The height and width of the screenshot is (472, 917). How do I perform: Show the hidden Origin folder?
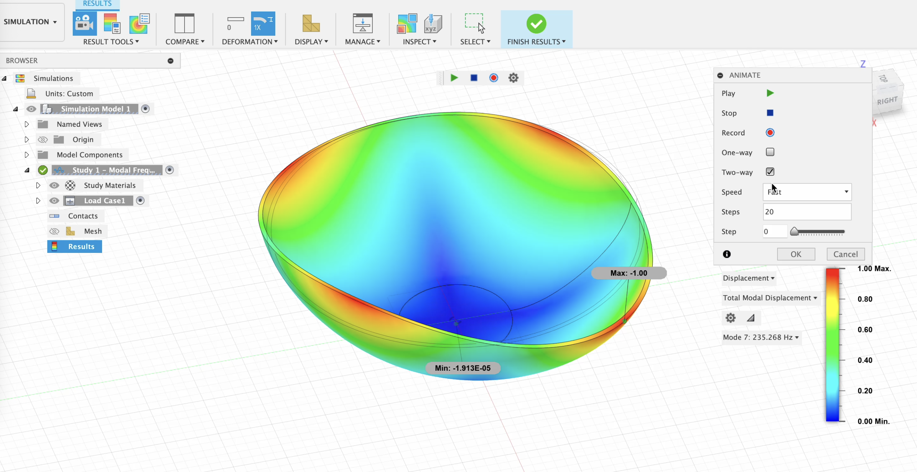[43, 139]
